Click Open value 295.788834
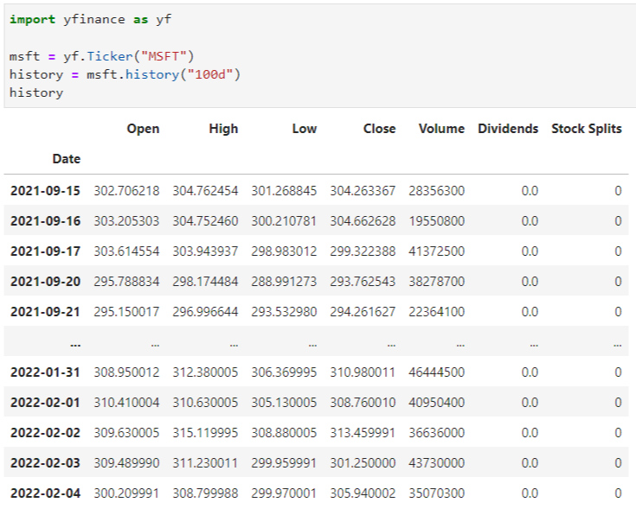Viewport: 636px width, 509px height. coord(126,282)
